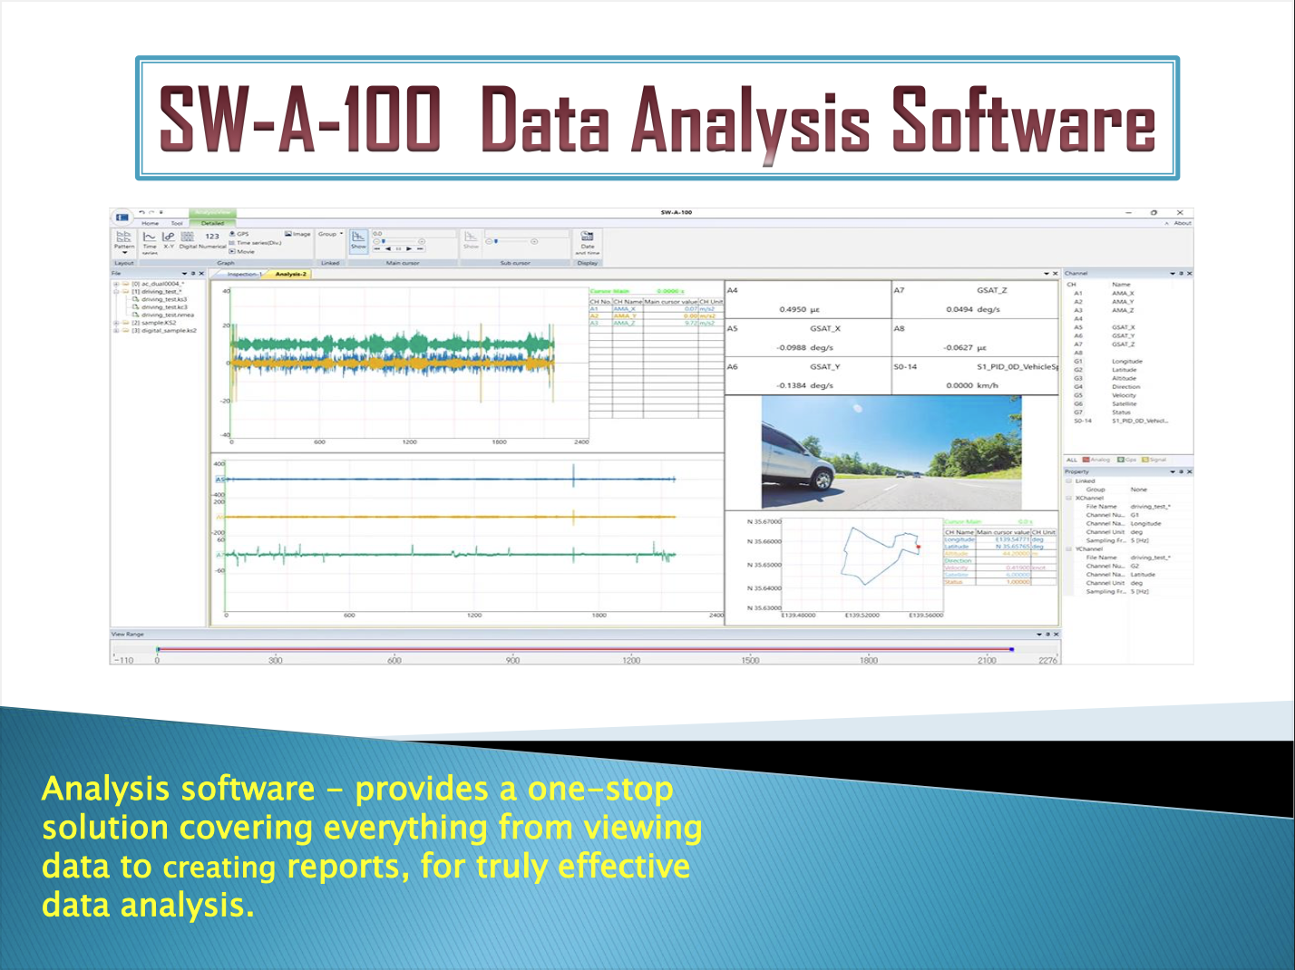Open the Pattern layout menu

[x=124, y=240]
